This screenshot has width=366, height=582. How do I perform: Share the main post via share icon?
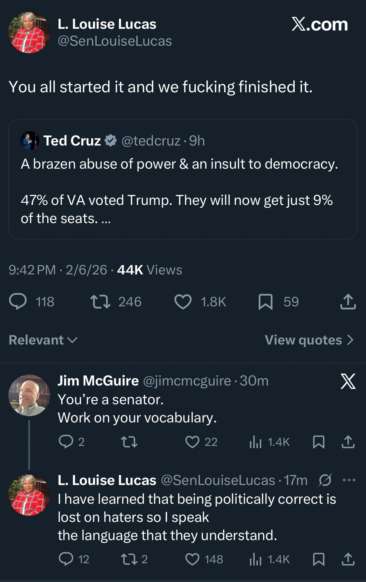(348, 302)
